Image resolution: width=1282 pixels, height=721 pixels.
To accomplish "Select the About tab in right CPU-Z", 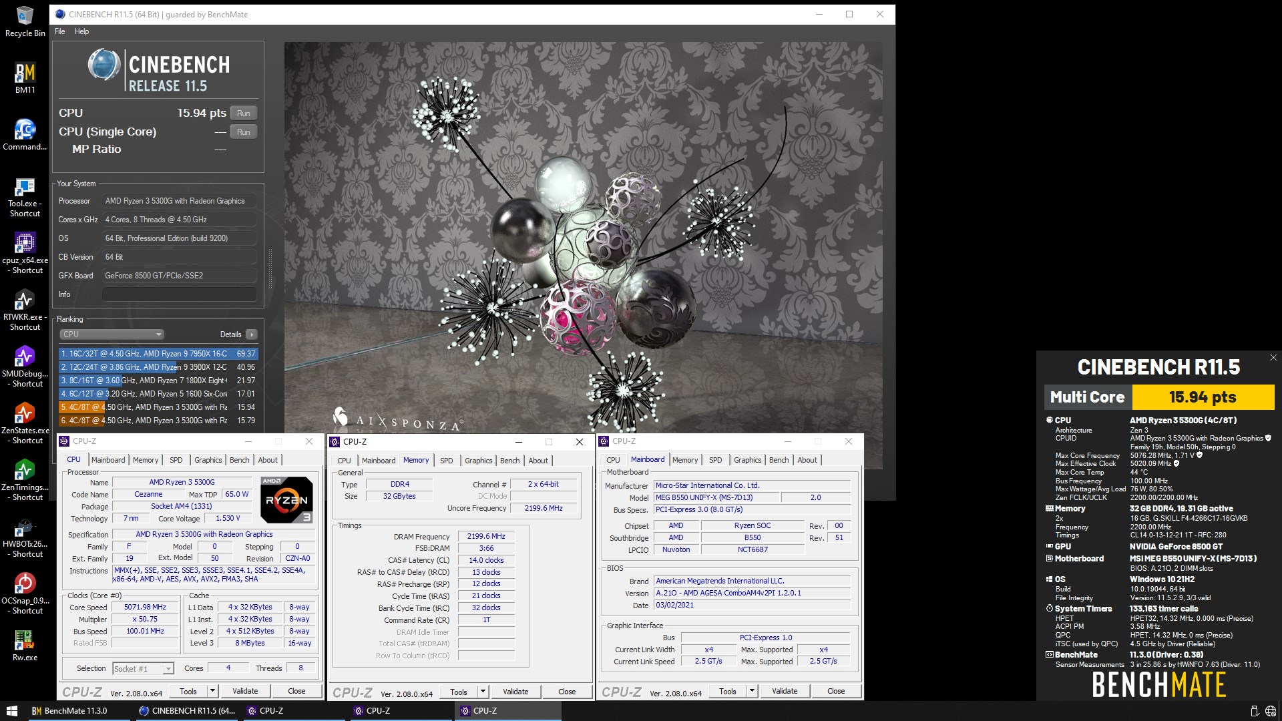I will 807,460.
